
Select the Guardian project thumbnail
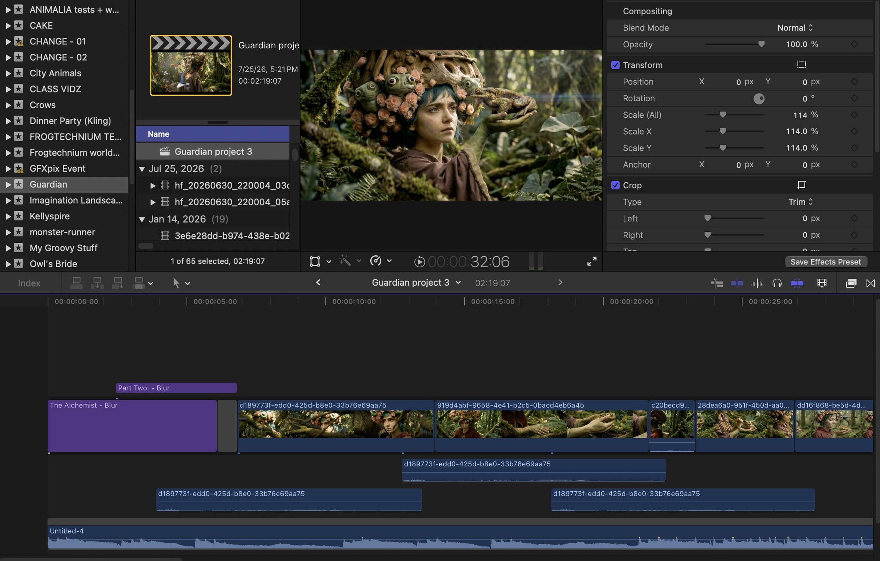point(191,65)
